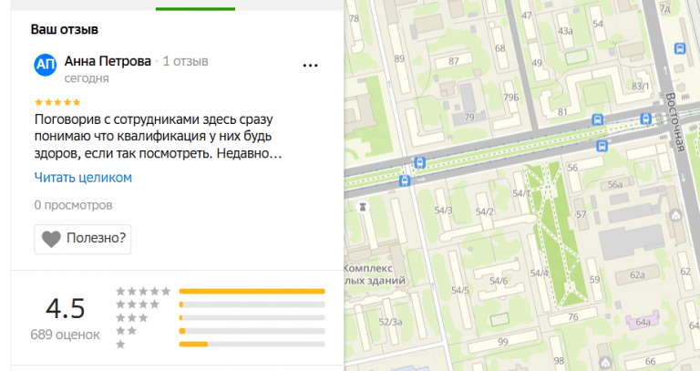Click the tram stop icon below building 81
This screenshot has width=700, height=371.
pyautogui.click(x=597, y=119)
